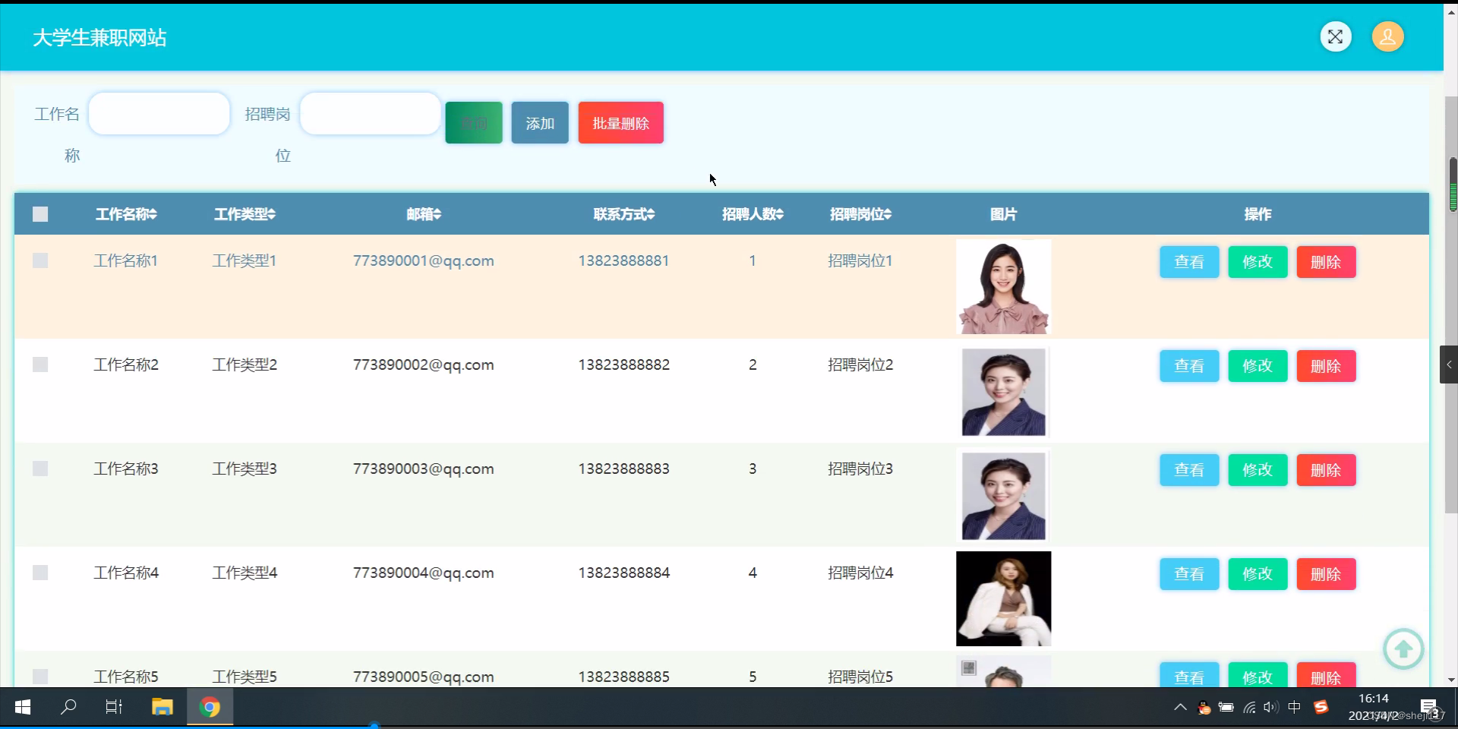
Task: Click 查看 for 工作名称1
Action: (x=1189, y=262)
